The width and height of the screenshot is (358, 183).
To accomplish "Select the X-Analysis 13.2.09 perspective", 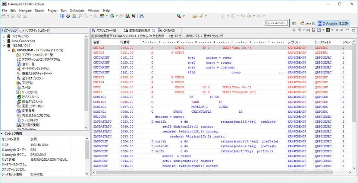I will click(x=333, y=23).
